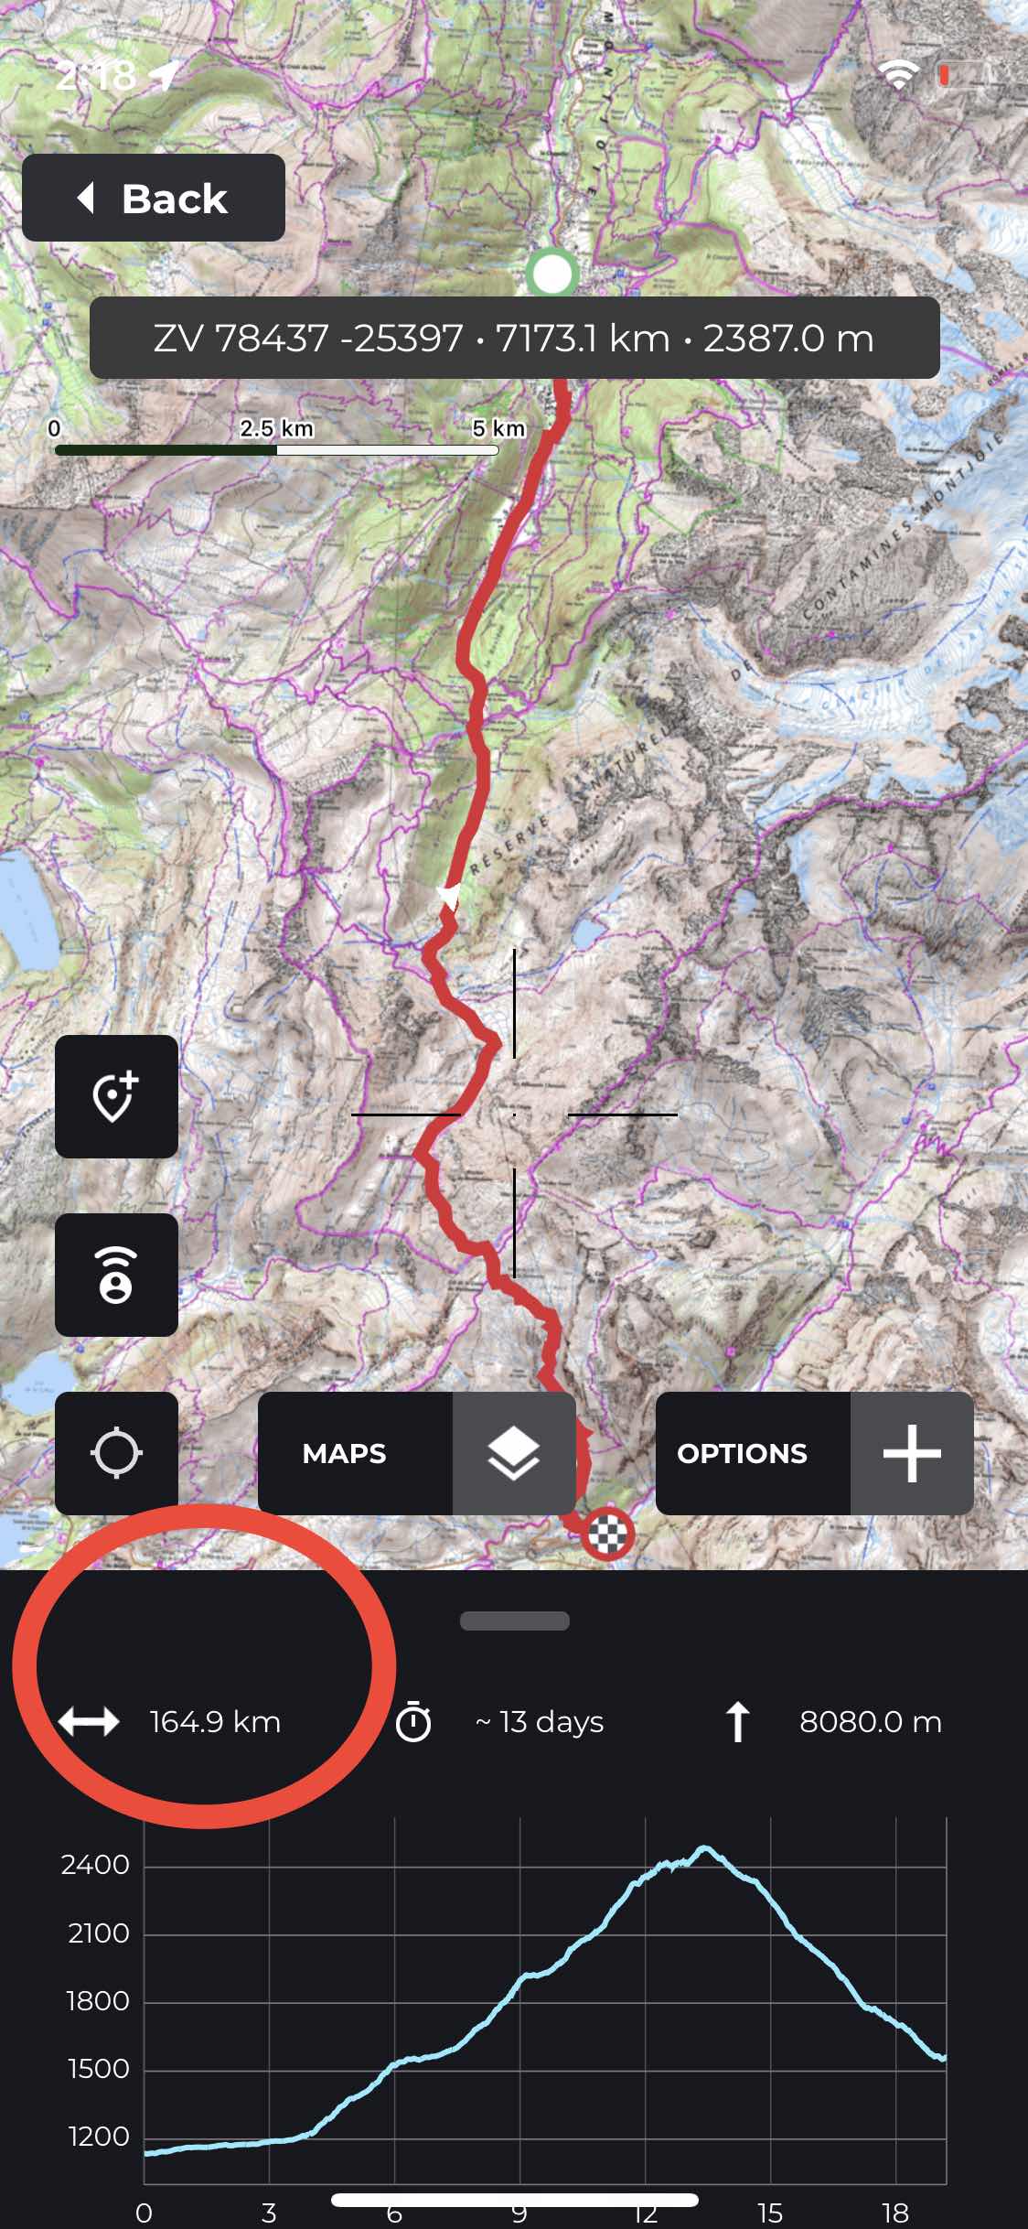Screen dimensions: 1028x2229
Task: Tap the elevation profile peak
Action: [702, 1847]
